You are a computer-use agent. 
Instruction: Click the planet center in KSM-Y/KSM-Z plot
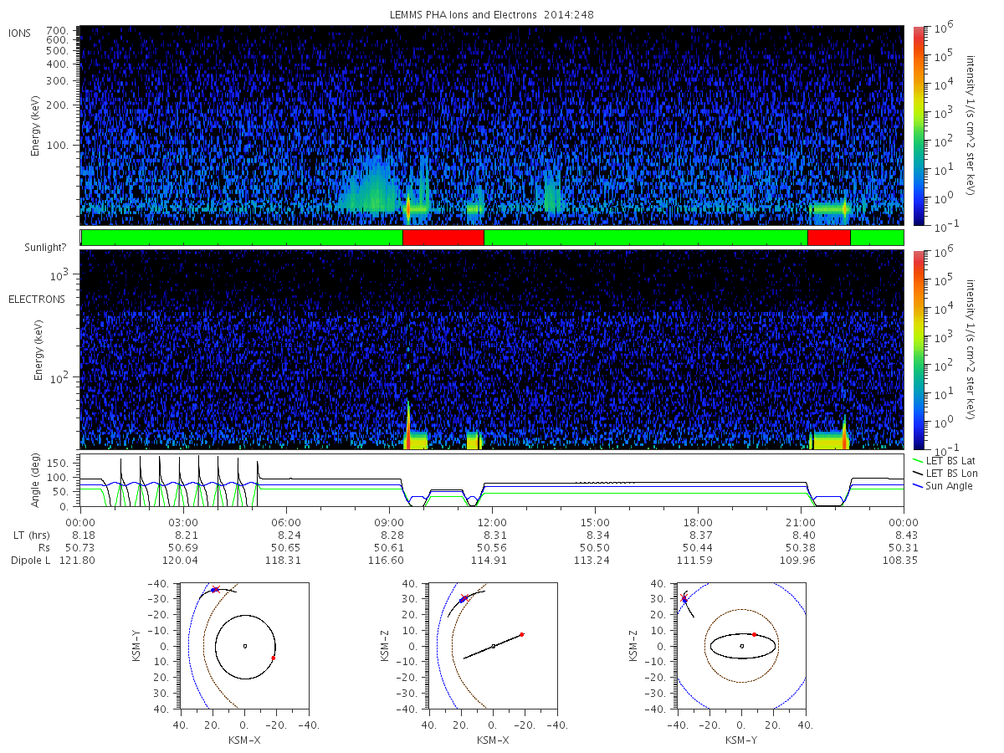point(742,646)
